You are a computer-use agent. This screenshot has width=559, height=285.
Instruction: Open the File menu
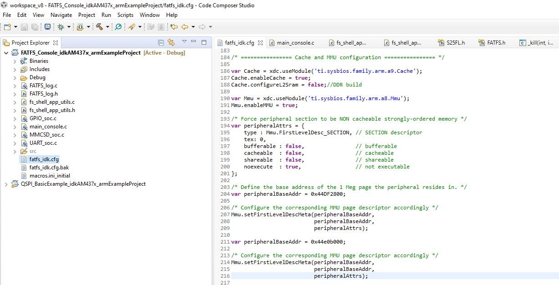pyautogui.click(x=7, y=15)
